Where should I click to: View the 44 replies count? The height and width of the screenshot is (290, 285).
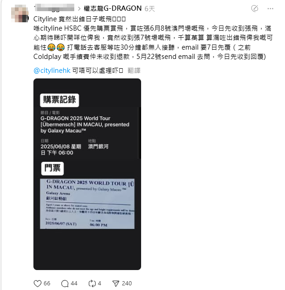[74, 284]
